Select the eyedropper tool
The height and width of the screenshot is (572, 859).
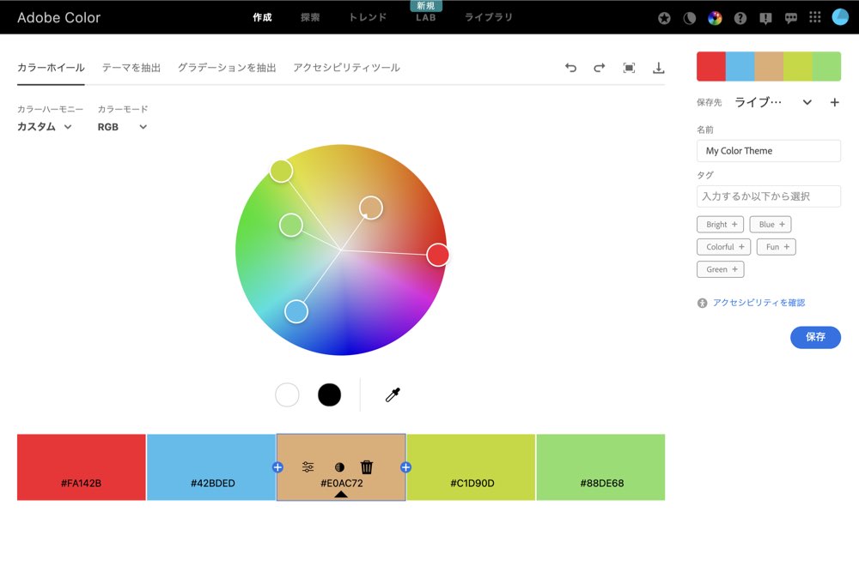393,395
